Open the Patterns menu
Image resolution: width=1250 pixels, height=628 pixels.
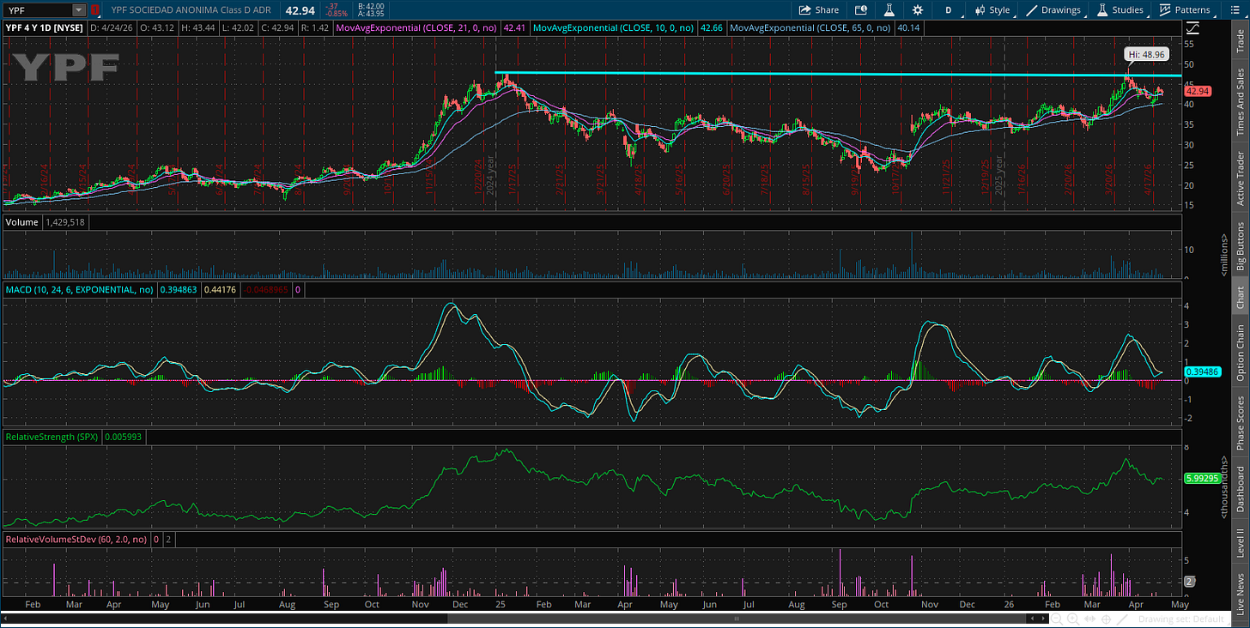click(1186, 10)
